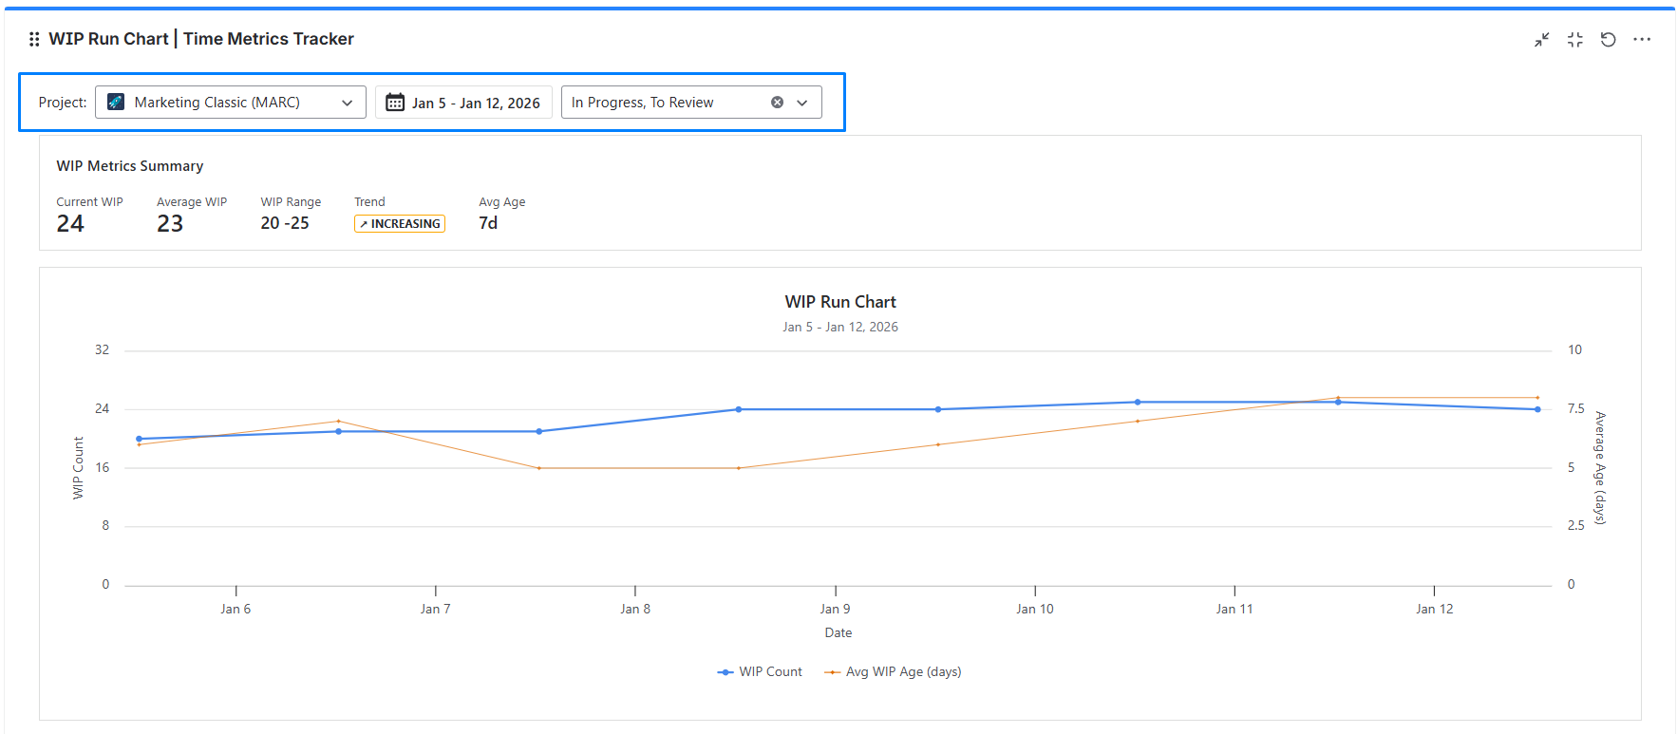1677x734 pixels.
Task: Click the Marketing Classic rocket project icon
Action: pyautogui.click(x=116, y=103)
